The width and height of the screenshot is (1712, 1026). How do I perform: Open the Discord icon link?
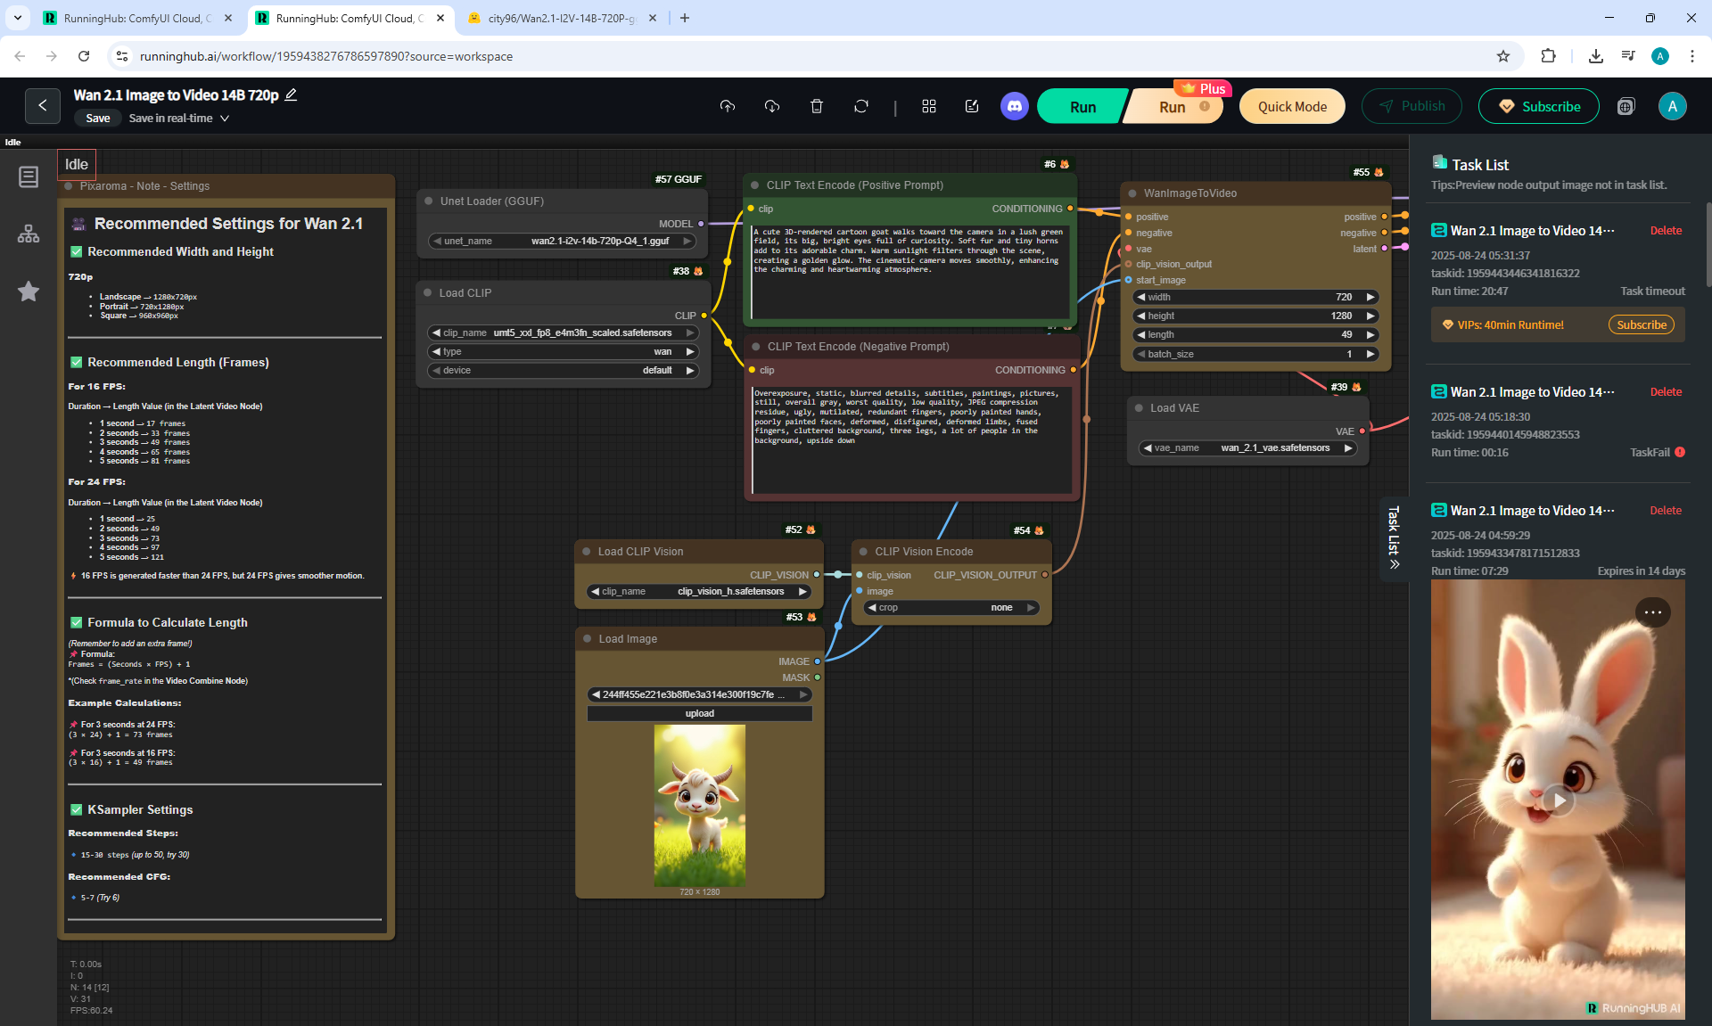[1014, 106]
